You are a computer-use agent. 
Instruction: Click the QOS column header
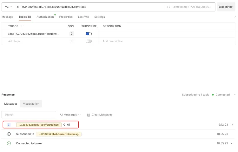click(70, 26)
